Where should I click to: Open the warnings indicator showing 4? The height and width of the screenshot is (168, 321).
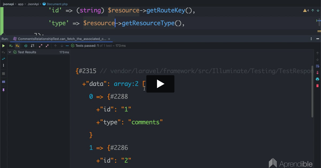tap(306, 10)
